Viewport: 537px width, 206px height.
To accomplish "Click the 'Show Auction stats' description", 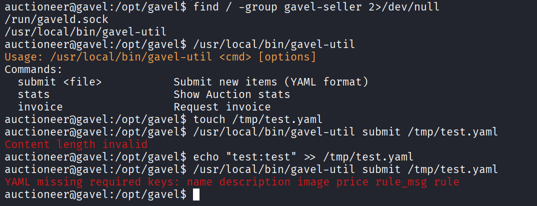I will (x=231, y=94).
